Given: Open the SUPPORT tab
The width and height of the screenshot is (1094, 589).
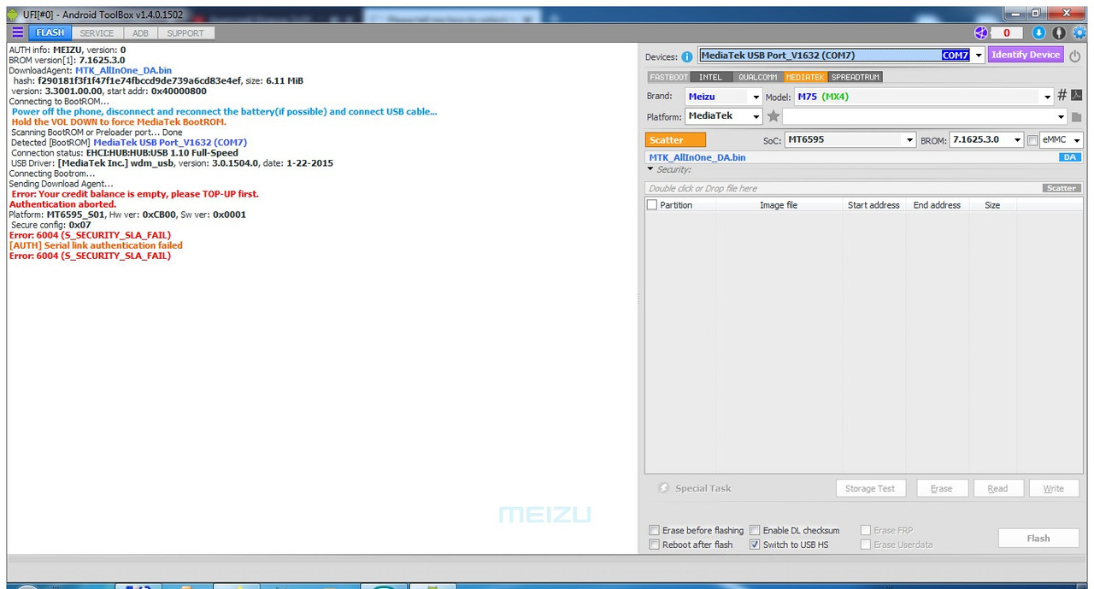Looking at the screenshot, I should pos(185,32).
